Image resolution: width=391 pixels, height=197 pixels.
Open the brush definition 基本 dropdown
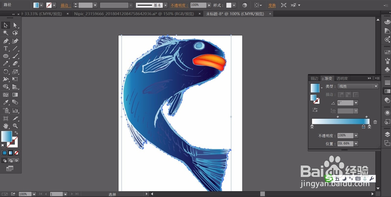click(165, 5)
